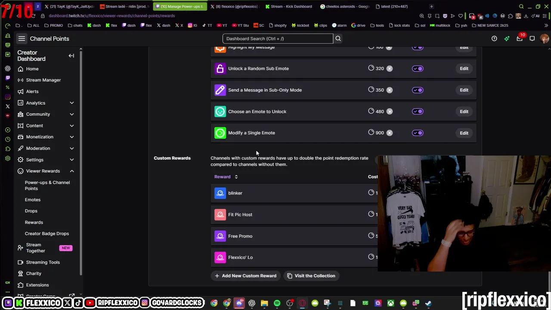Screen dimensions: 551x310
Task: Edit Choose an Emote to Unlock reward
Action: [464, 112]
